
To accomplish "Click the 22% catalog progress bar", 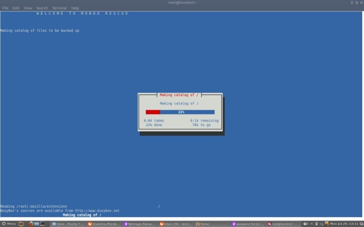I will coord(180,112).
